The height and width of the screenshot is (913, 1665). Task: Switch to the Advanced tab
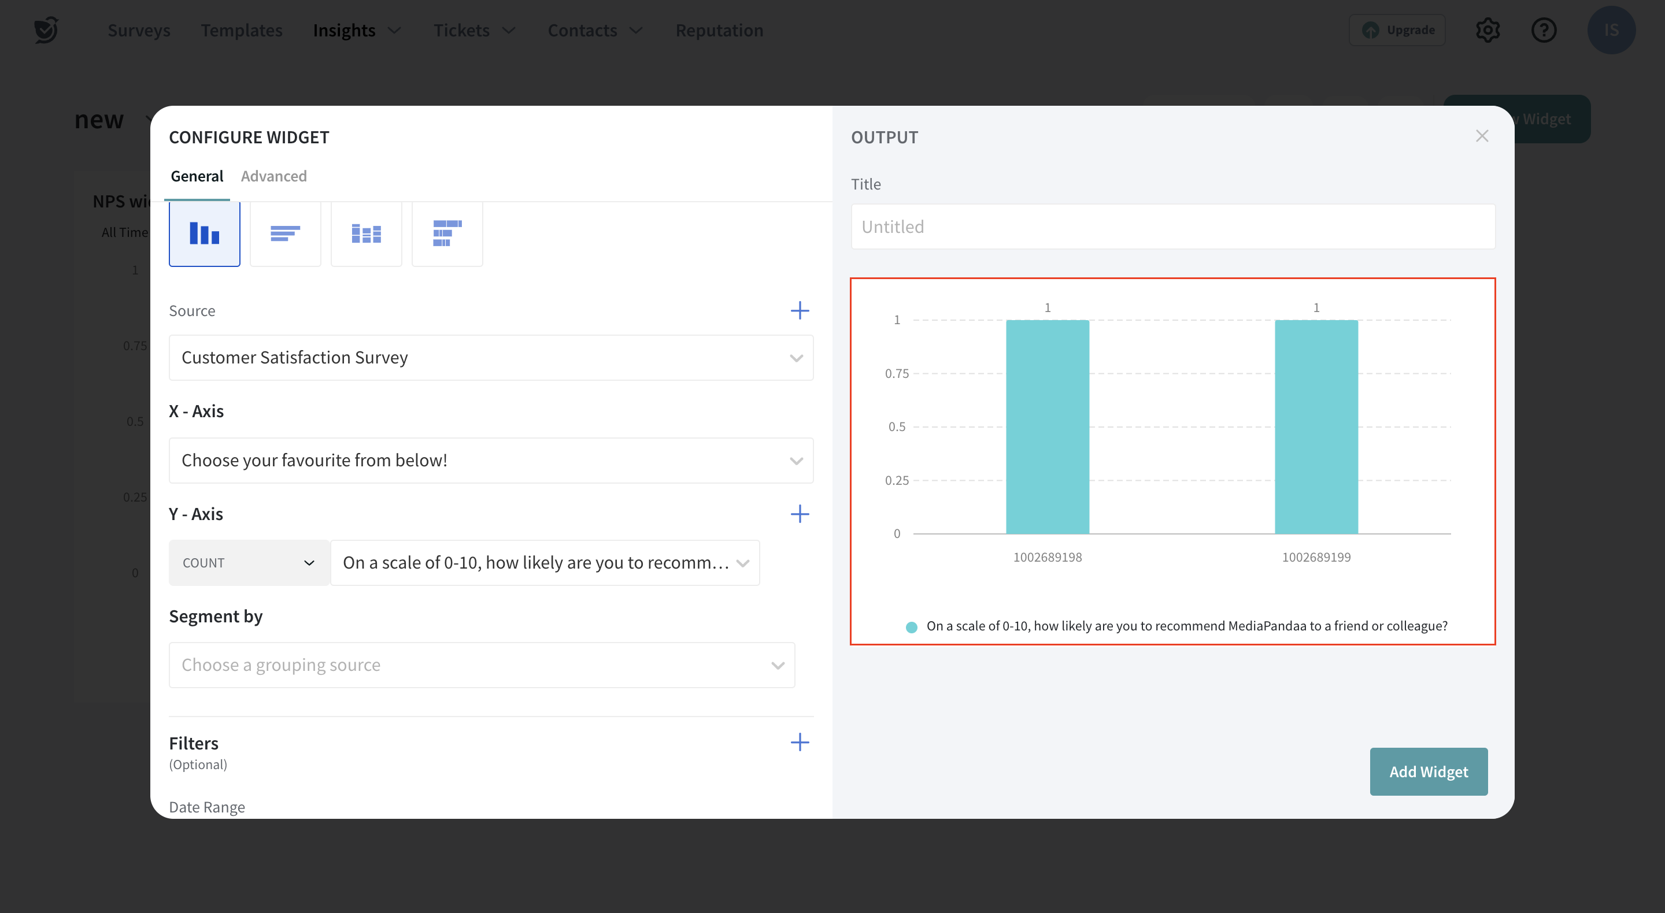point(273,176)
